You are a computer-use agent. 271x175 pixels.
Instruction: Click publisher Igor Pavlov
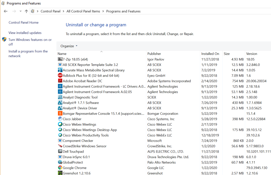[x=156, y=59]
